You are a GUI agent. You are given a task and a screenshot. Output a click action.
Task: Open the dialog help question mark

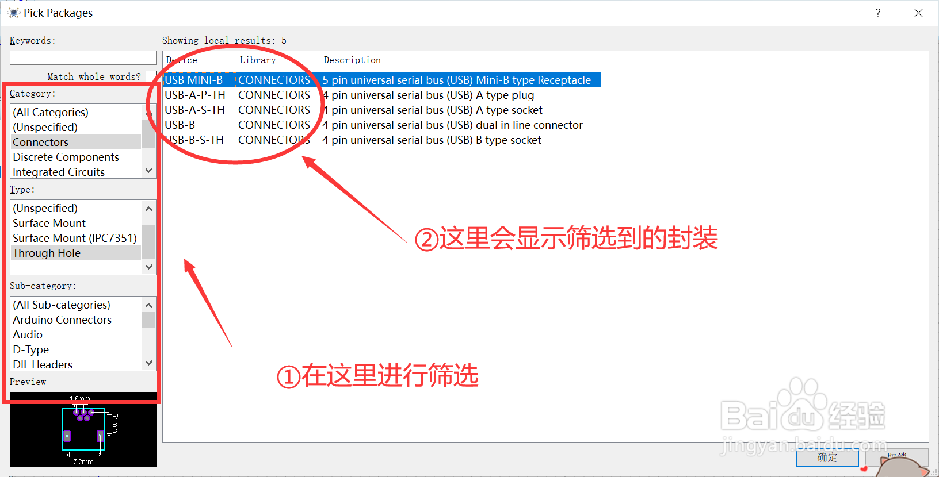point(878,13)
